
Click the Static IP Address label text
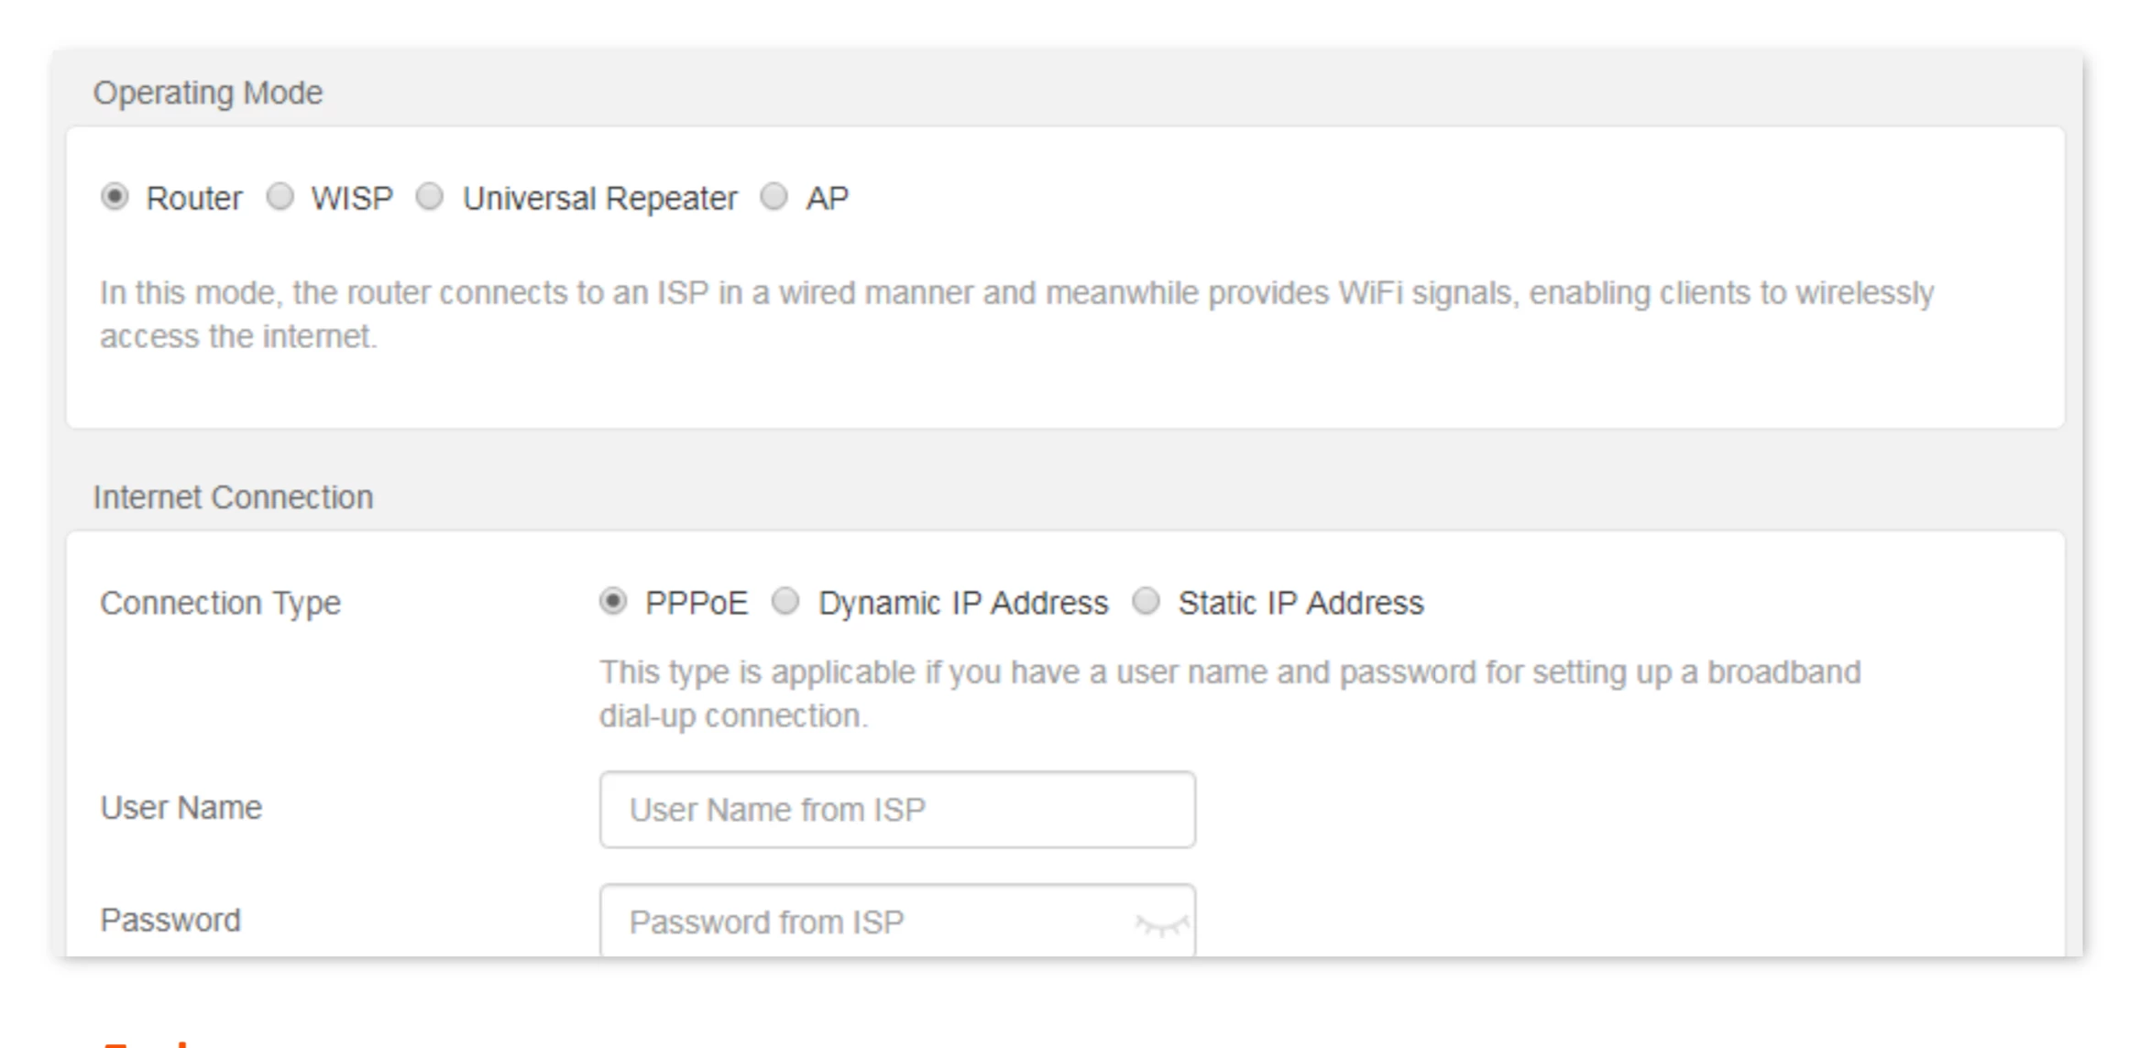pyautogui.click(x=1300, y=604)
